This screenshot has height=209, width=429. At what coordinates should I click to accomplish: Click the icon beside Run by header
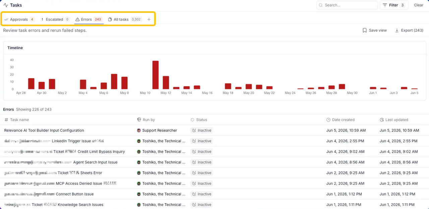[x=139, y=120]
